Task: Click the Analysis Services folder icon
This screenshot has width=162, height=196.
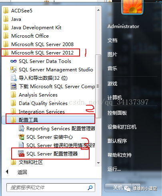Action: tap(13, 95)
